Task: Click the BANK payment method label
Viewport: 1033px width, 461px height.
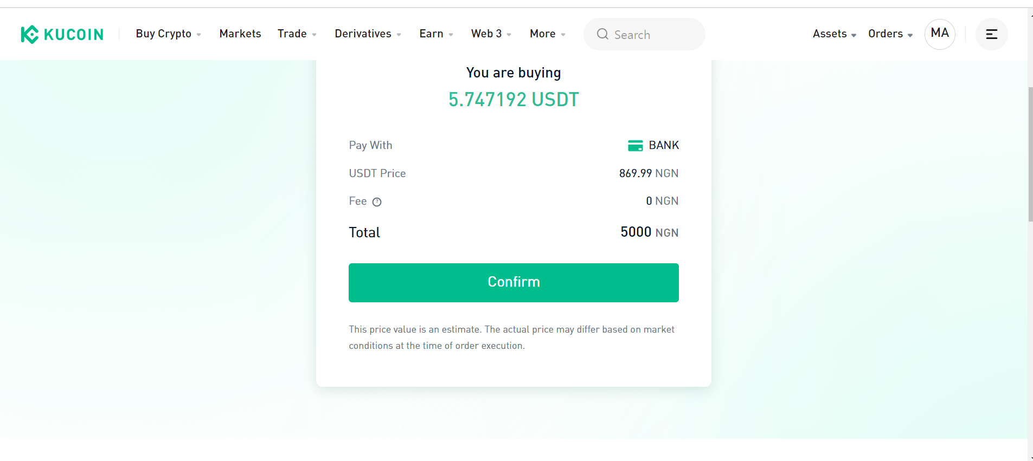Action: pos(664,145)
